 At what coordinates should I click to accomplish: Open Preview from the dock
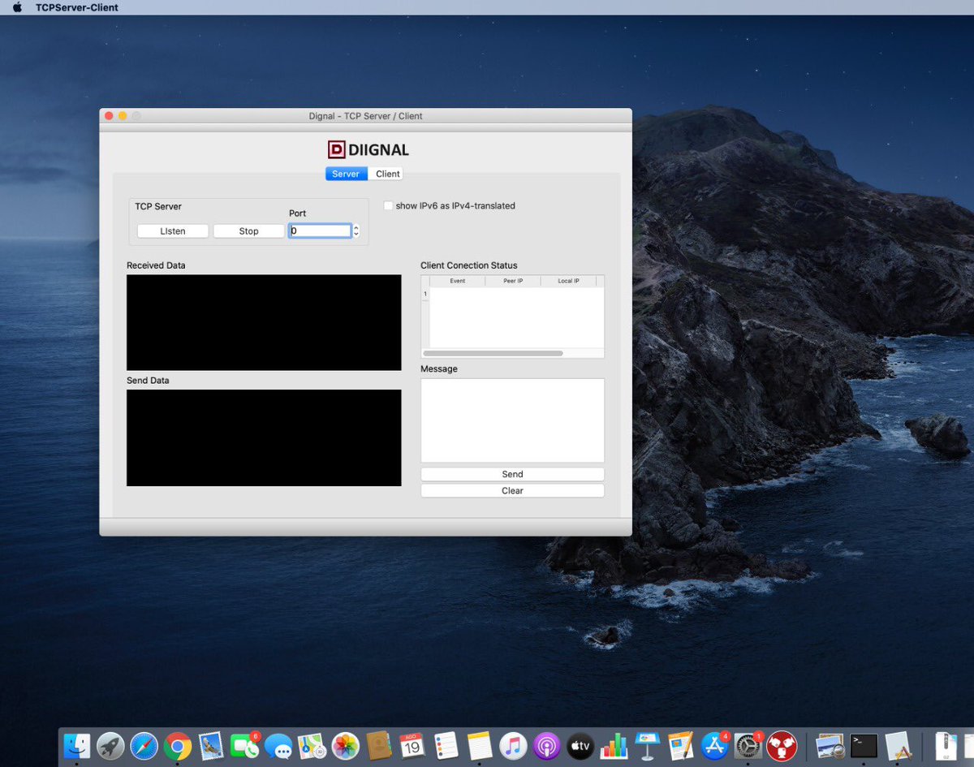coord(830,746)
